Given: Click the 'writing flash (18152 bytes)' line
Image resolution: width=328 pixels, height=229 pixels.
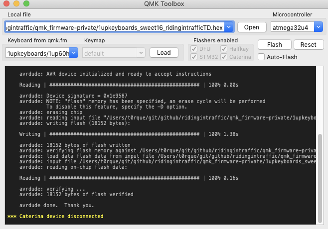Looking at the screenshot, I should pyautogui.click(x=75, y=123).
